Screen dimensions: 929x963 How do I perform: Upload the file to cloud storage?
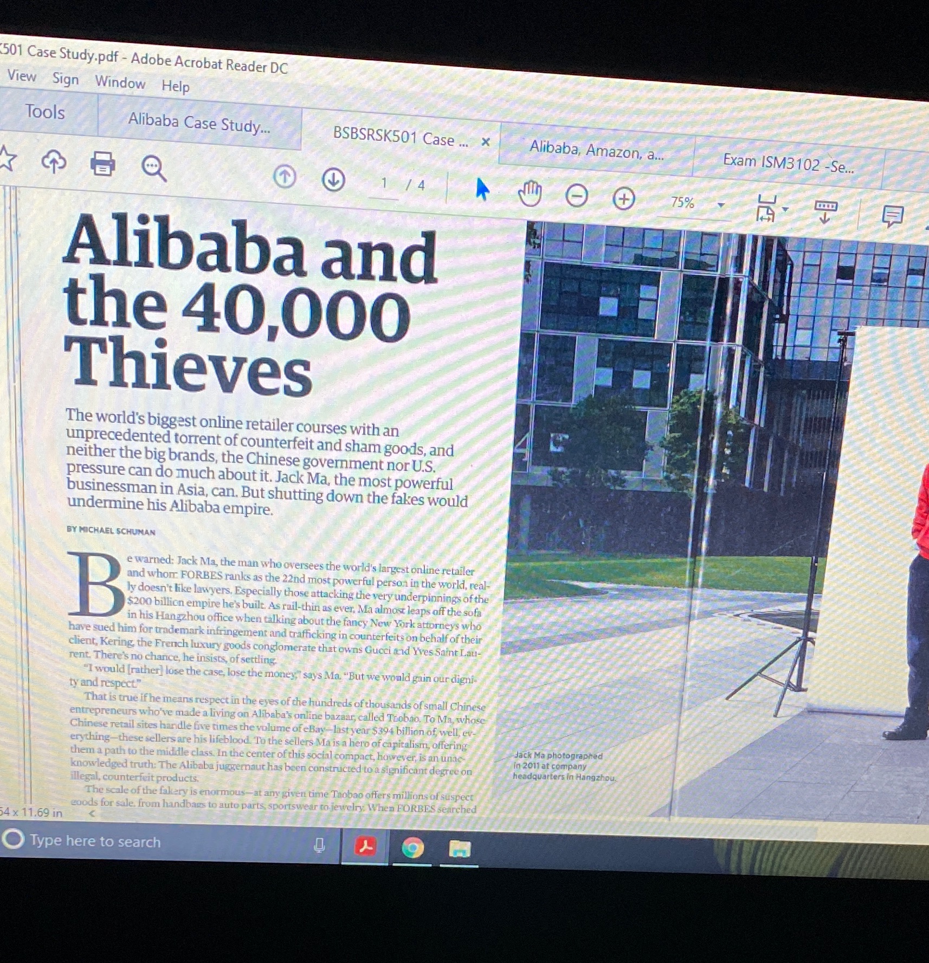click(x=54, y=161)
